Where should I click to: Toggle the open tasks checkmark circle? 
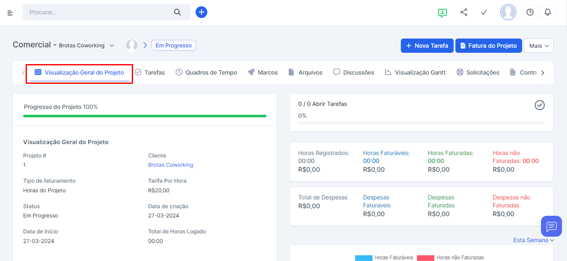(x=539, y=105)
